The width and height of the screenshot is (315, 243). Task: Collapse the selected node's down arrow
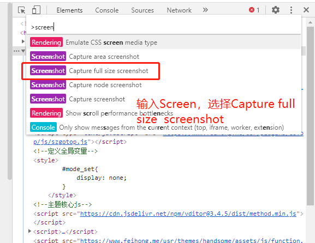[23, 51]
